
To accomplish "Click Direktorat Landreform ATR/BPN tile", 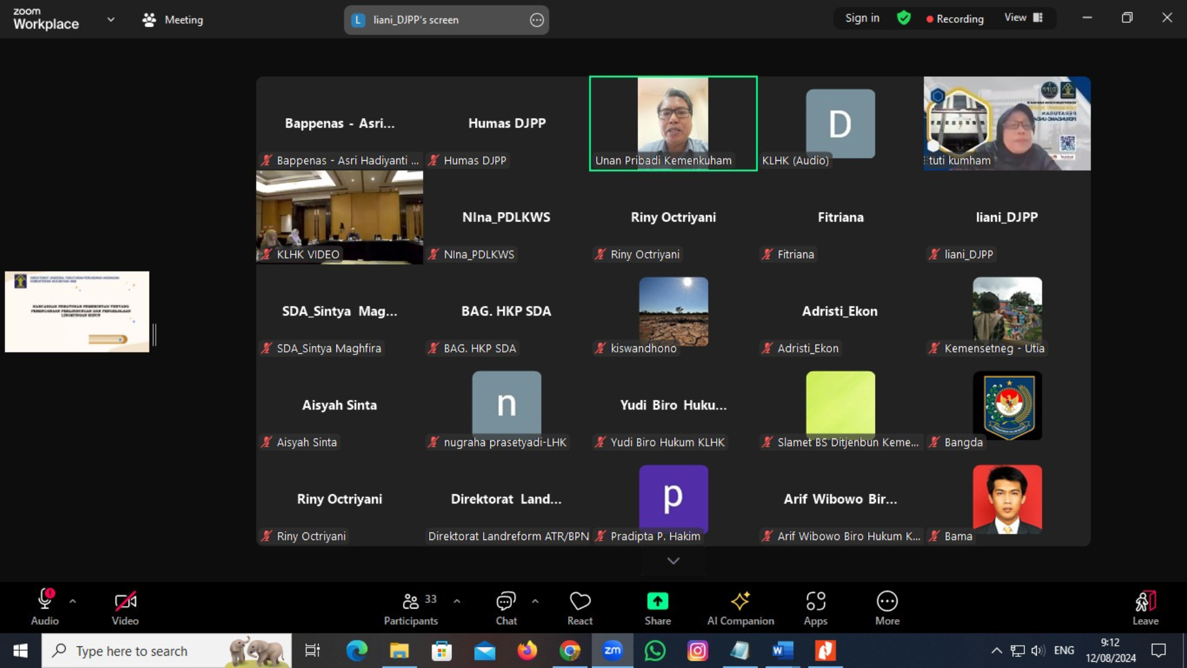I will (x=506, y=499).
